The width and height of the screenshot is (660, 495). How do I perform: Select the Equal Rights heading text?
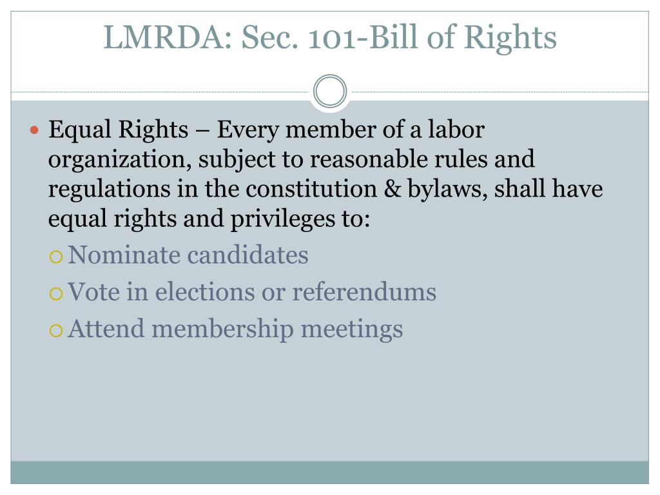(x=119, y=130)
